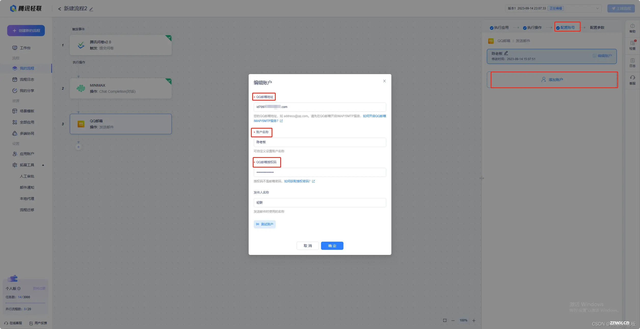This screenshot has height=329, width=640.
Task: Click the 任务数 progress bar
Action: click(25, 303)
